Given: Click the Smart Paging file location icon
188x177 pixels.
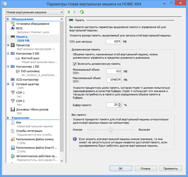Looking at the screenshot, I should tap(13, 148).
